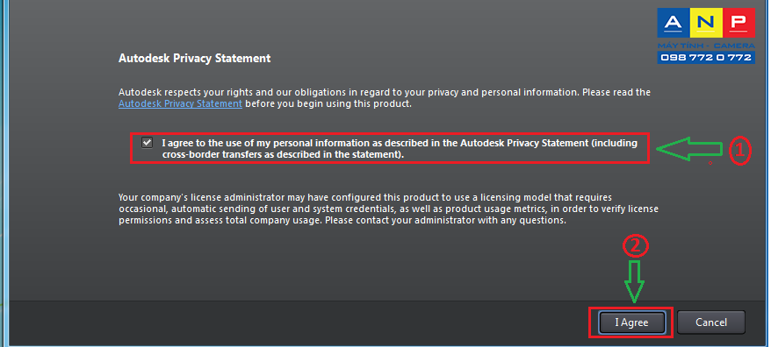Click the "I agree to the use" label text

pos(400,149)
